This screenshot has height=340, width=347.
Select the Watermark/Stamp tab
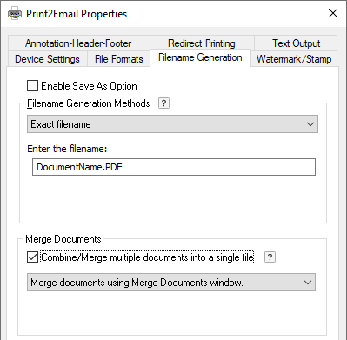click(x=294, y=59)
